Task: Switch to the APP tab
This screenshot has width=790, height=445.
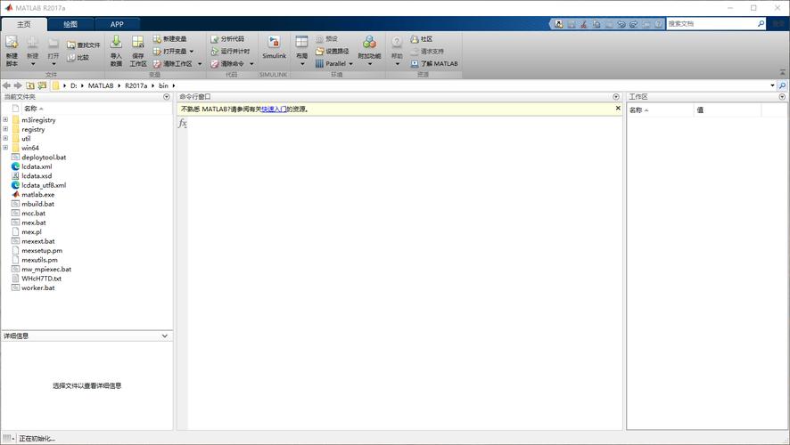Action: (117, 24)
